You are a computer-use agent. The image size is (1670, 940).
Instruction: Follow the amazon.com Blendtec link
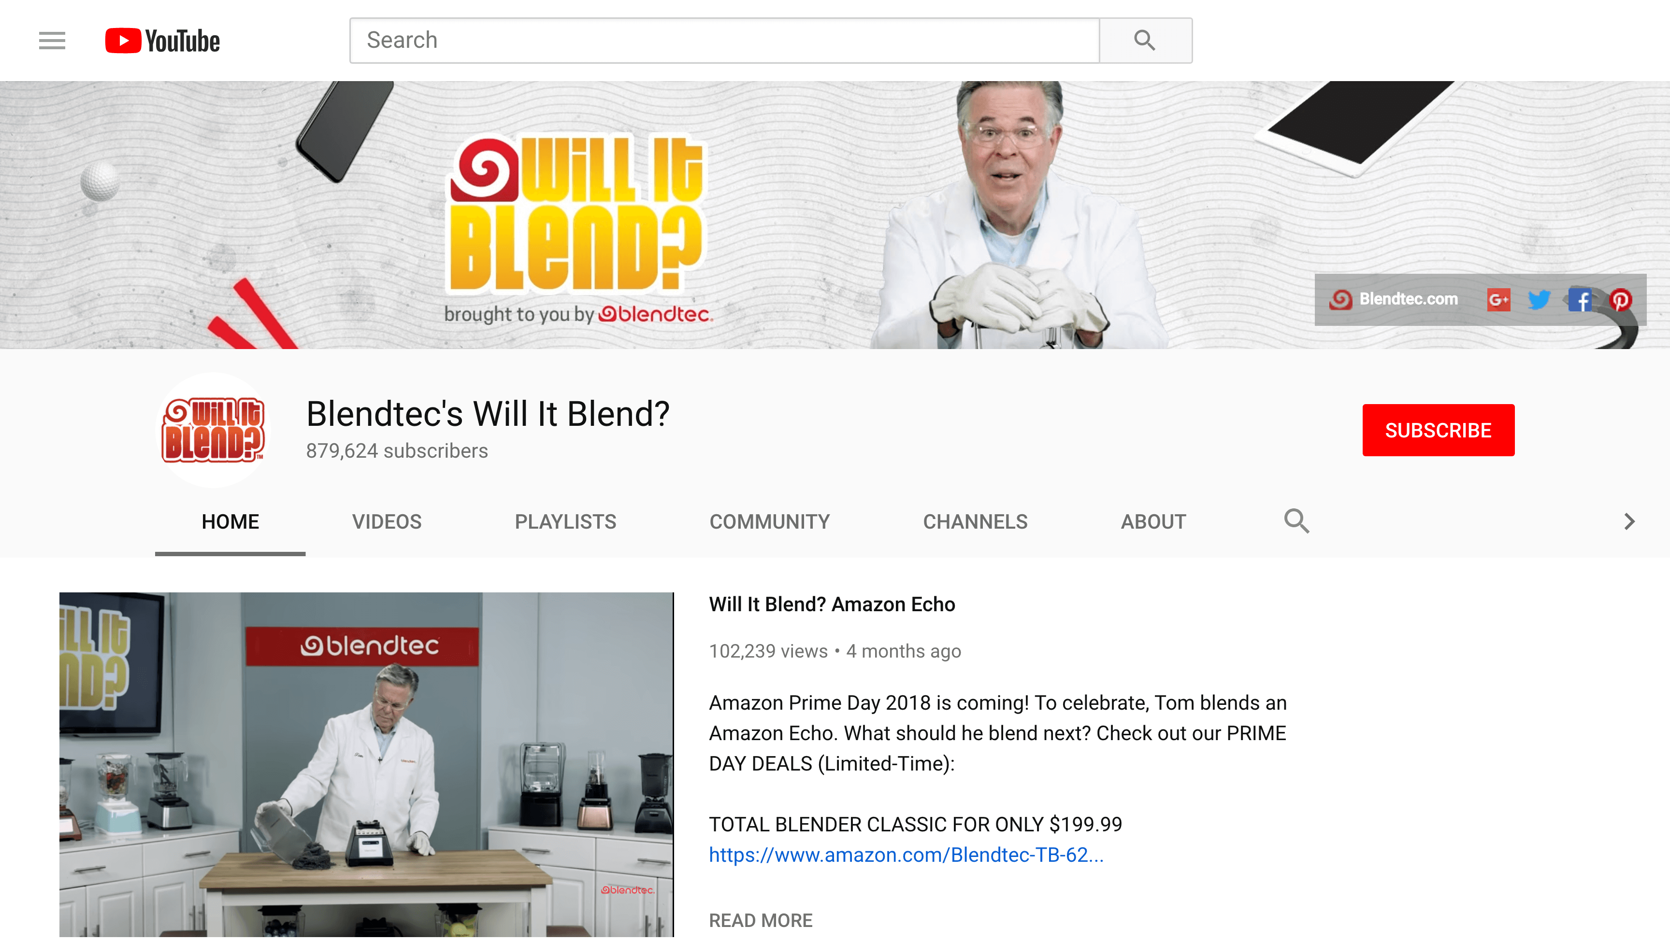pos(907,855)
